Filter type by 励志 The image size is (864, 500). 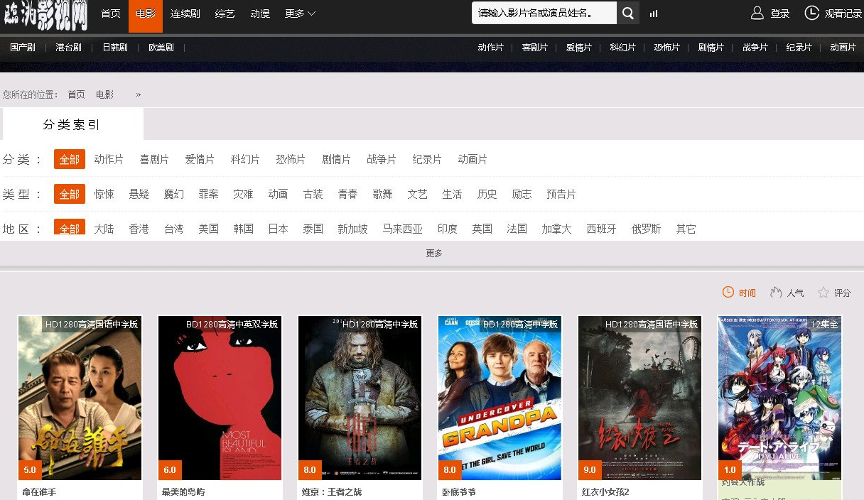click(x=522, y=194)
